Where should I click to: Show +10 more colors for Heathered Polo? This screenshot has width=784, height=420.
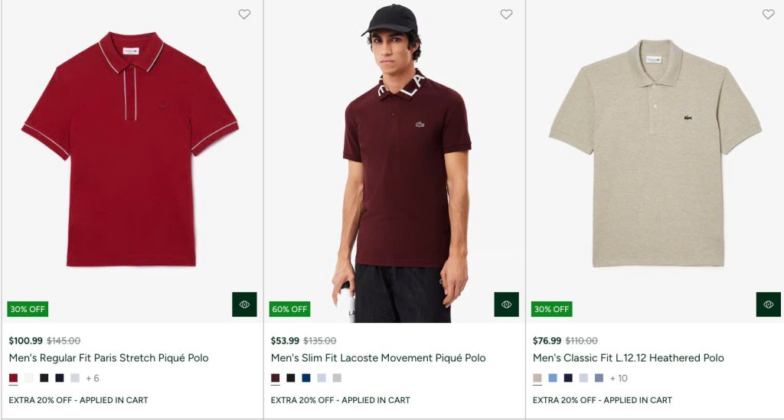pos(619,378)
